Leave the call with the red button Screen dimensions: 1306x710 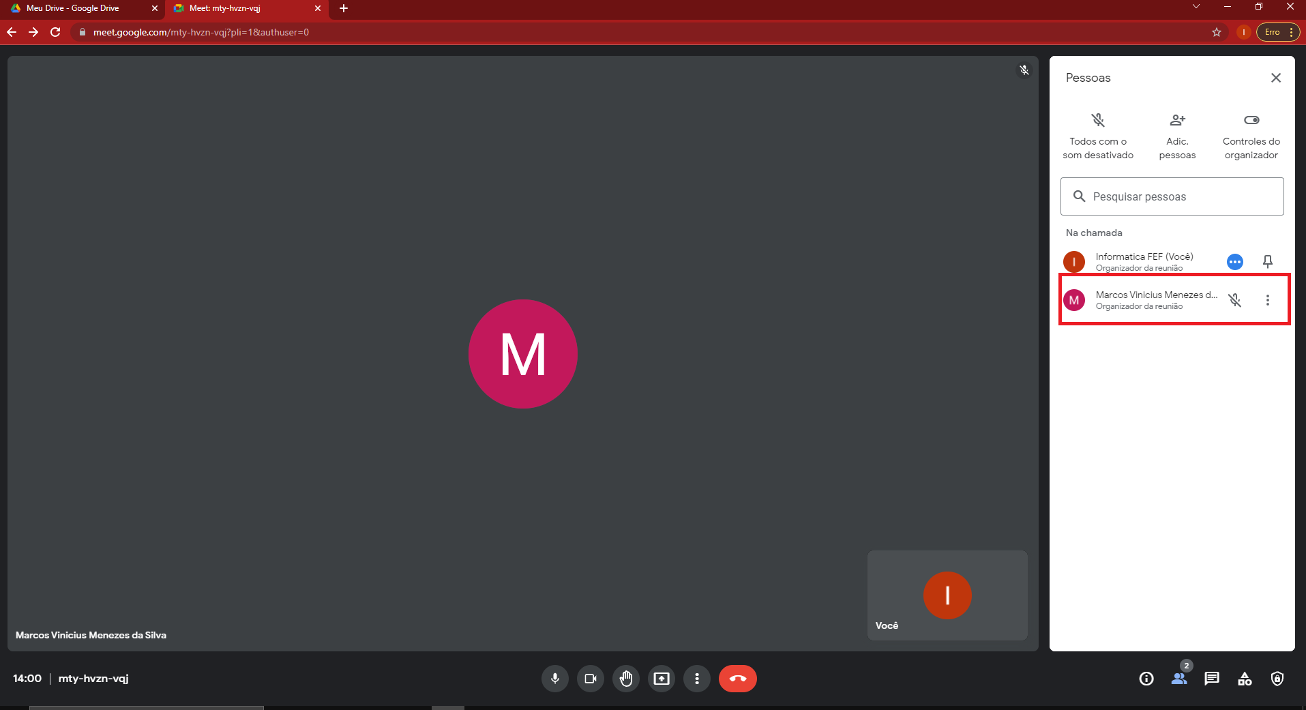[738, 679]
